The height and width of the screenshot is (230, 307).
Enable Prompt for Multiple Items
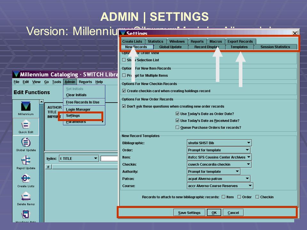pos(124,75)
